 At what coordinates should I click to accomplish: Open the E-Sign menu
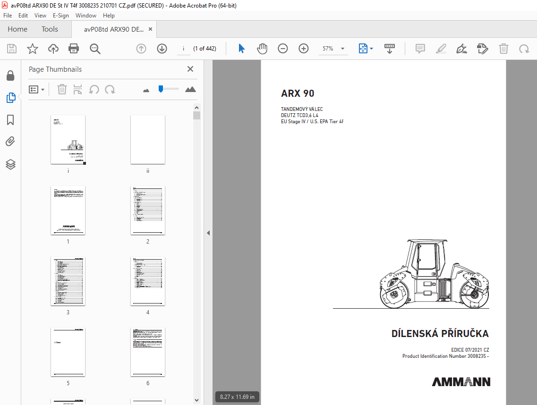tap(60, 16)
